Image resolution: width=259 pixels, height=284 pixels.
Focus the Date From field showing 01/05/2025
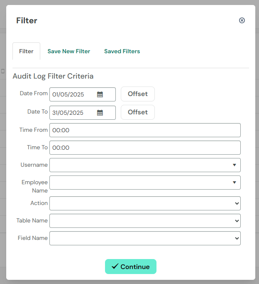tap(83, 94)
